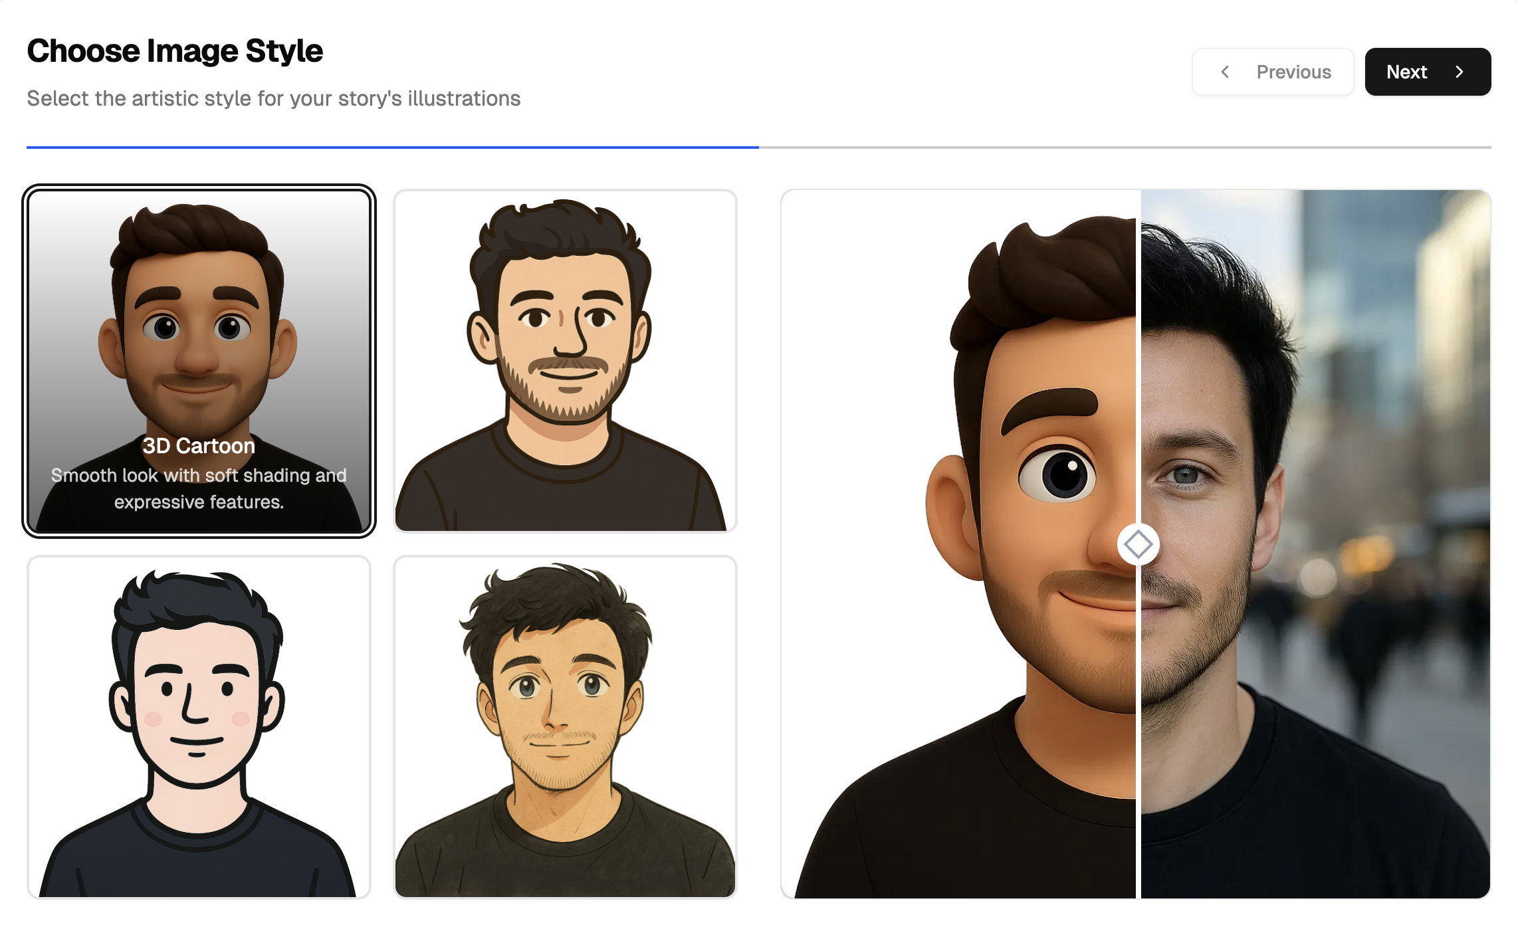1518x925 pixels.
Task: Click the "Select the artistic style" subtitle text
Action: click(x=273, y=98)
